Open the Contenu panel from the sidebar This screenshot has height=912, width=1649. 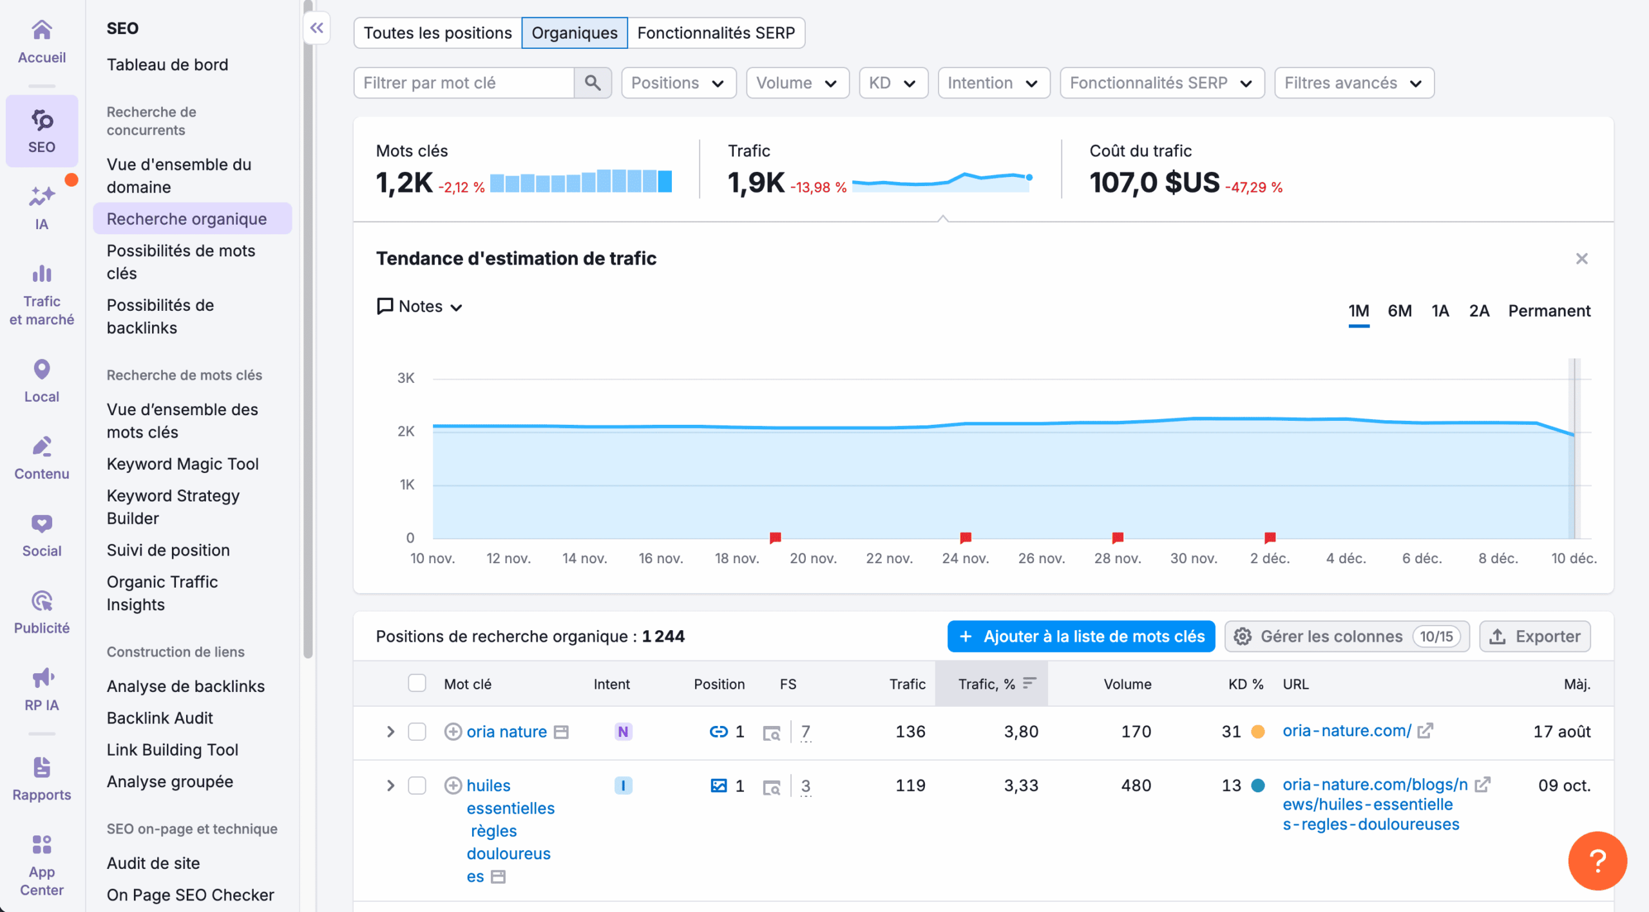click(x=41, y=457)
